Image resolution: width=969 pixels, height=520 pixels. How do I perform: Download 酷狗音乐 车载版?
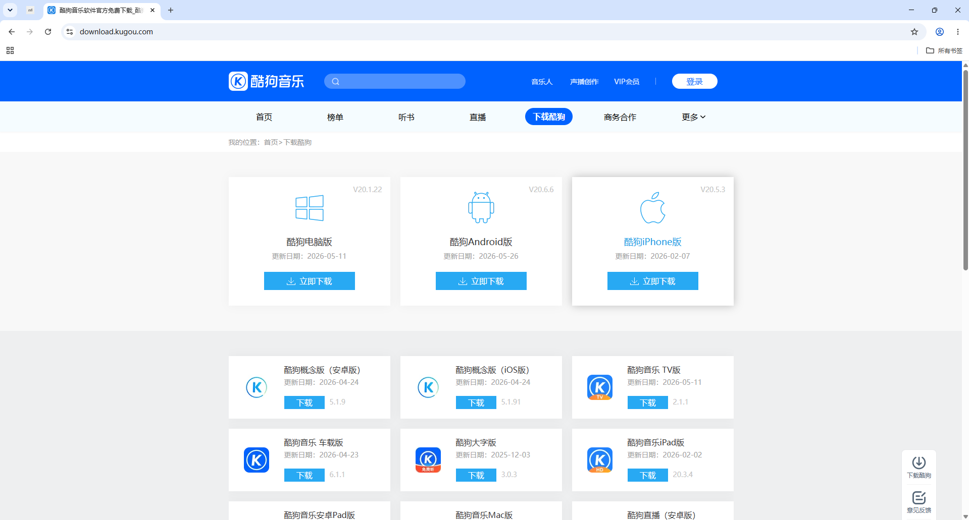point(304,475)
